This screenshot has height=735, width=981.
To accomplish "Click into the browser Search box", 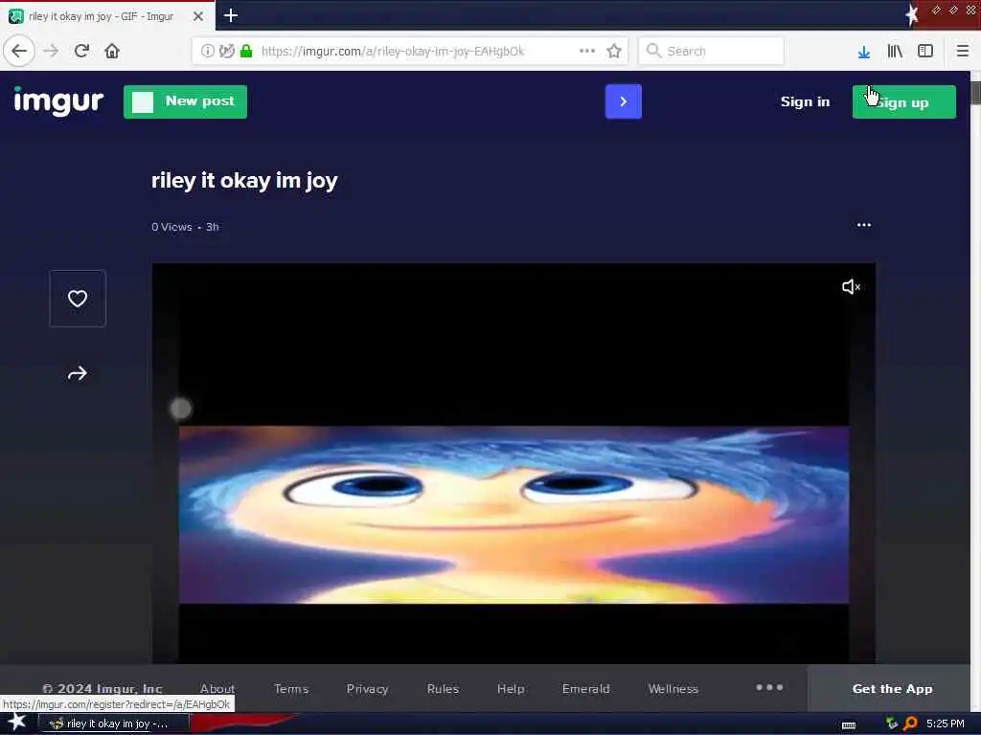I will click(712, 51).
